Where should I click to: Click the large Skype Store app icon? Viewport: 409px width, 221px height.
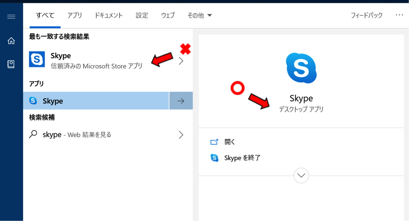pyautogui.click(x=37, y=59)
